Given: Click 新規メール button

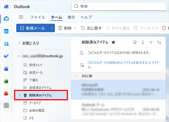Looking at the screenshot, I should [32, 28].
